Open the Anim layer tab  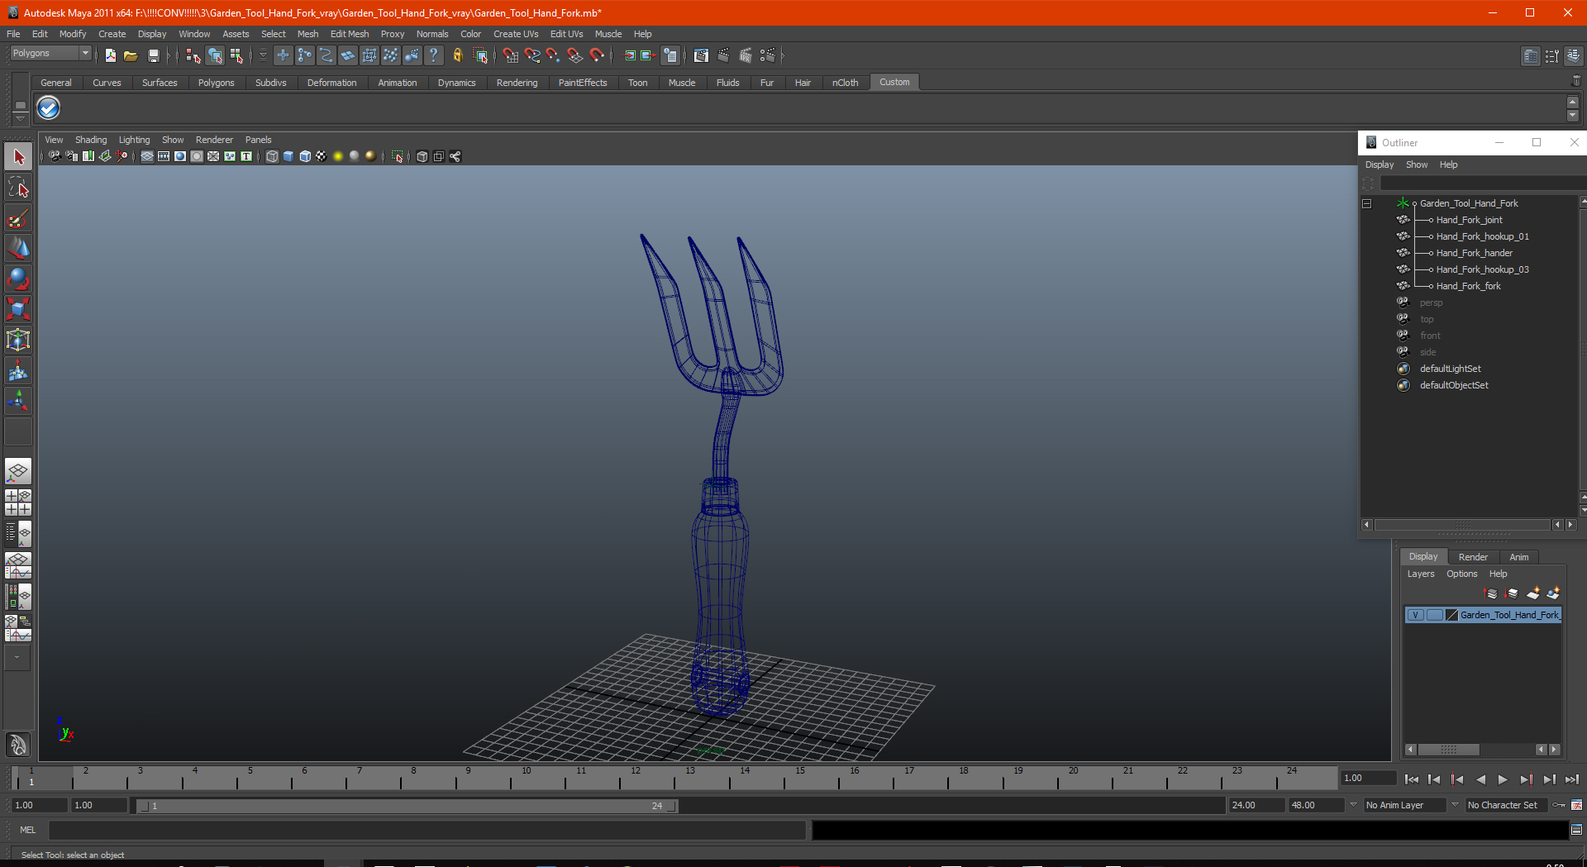tap(1519, 557)
